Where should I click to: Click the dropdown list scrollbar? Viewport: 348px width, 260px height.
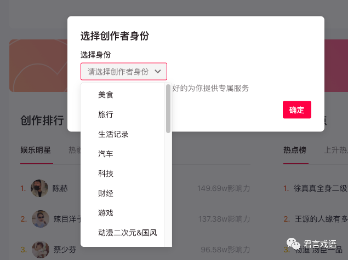pyautogui.click(x=168, y=109)
